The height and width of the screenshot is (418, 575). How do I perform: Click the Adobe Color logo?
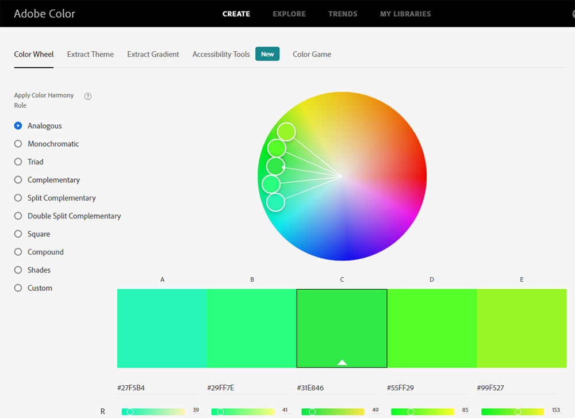44,14
